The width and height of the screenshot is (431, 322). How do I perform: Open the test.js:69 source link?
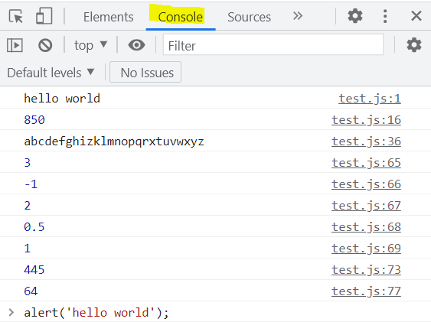(x=366, y=249)
